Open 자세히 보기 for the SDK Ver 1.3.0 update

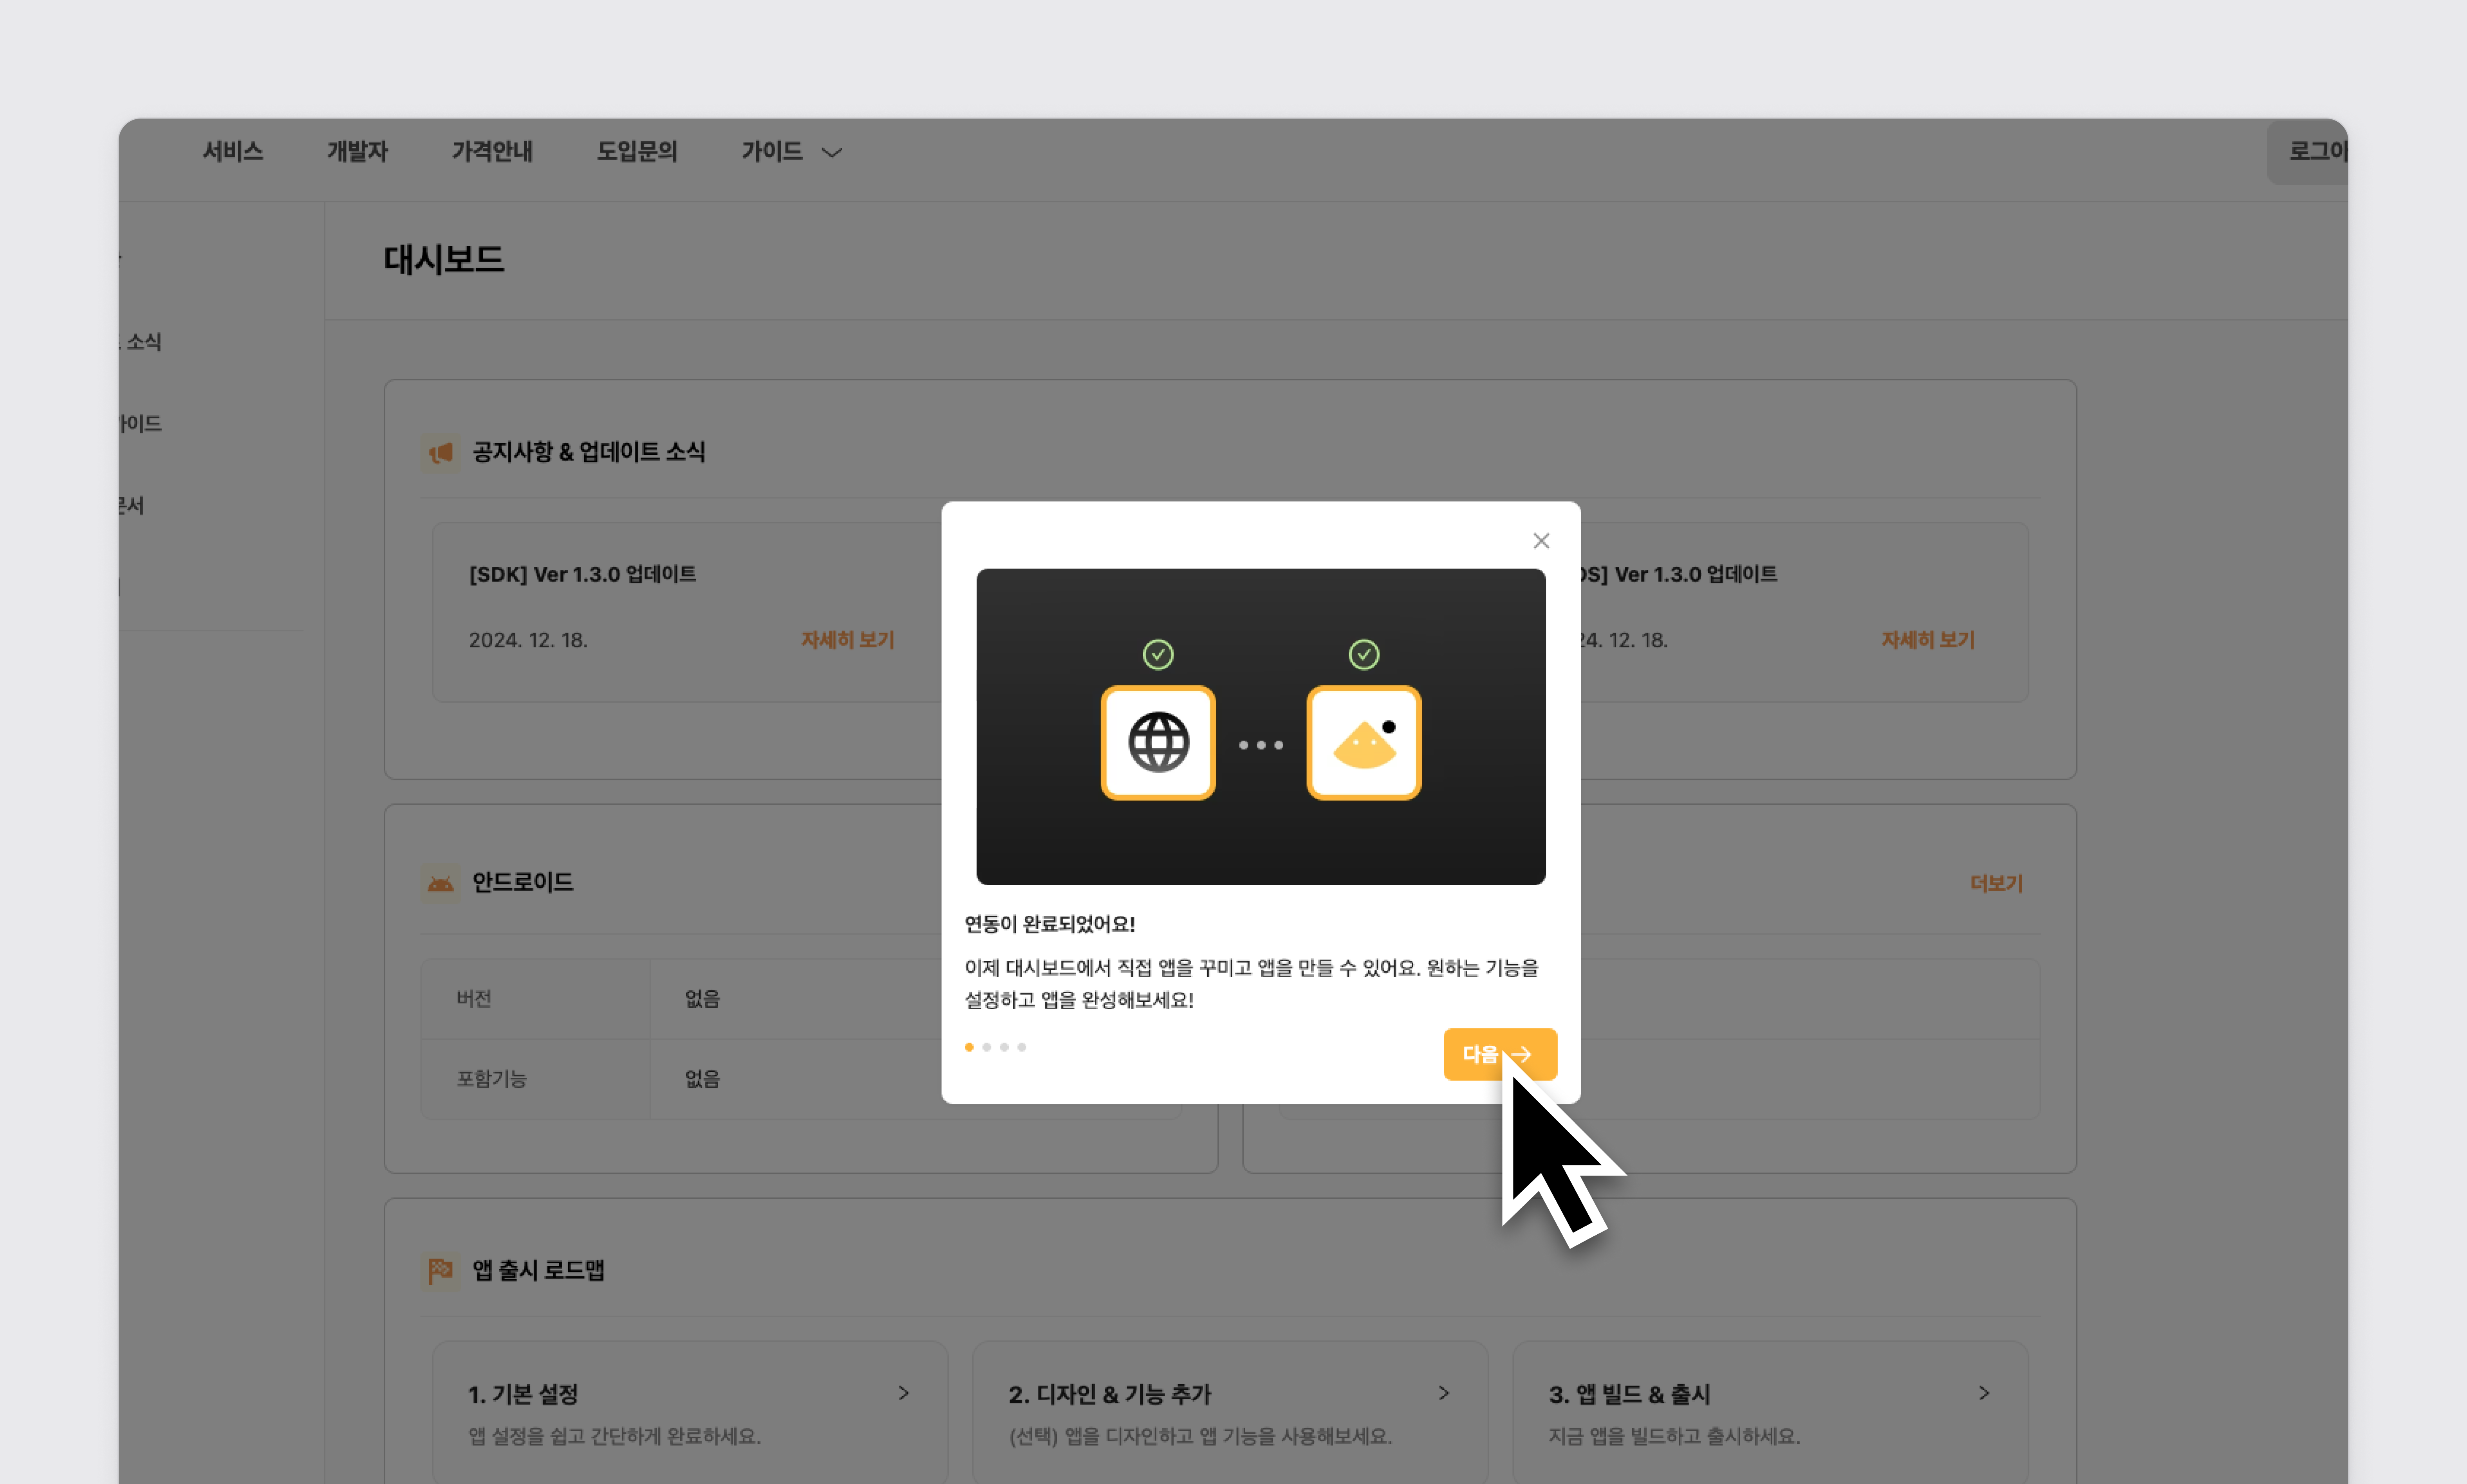[x=847, y=640]
